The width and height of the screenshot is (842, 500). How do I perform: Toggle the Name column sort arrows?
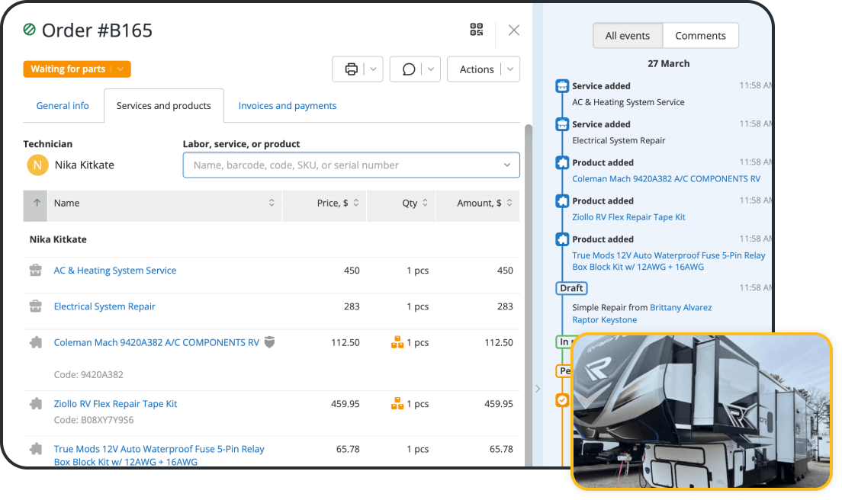click(x=272, y=203)
